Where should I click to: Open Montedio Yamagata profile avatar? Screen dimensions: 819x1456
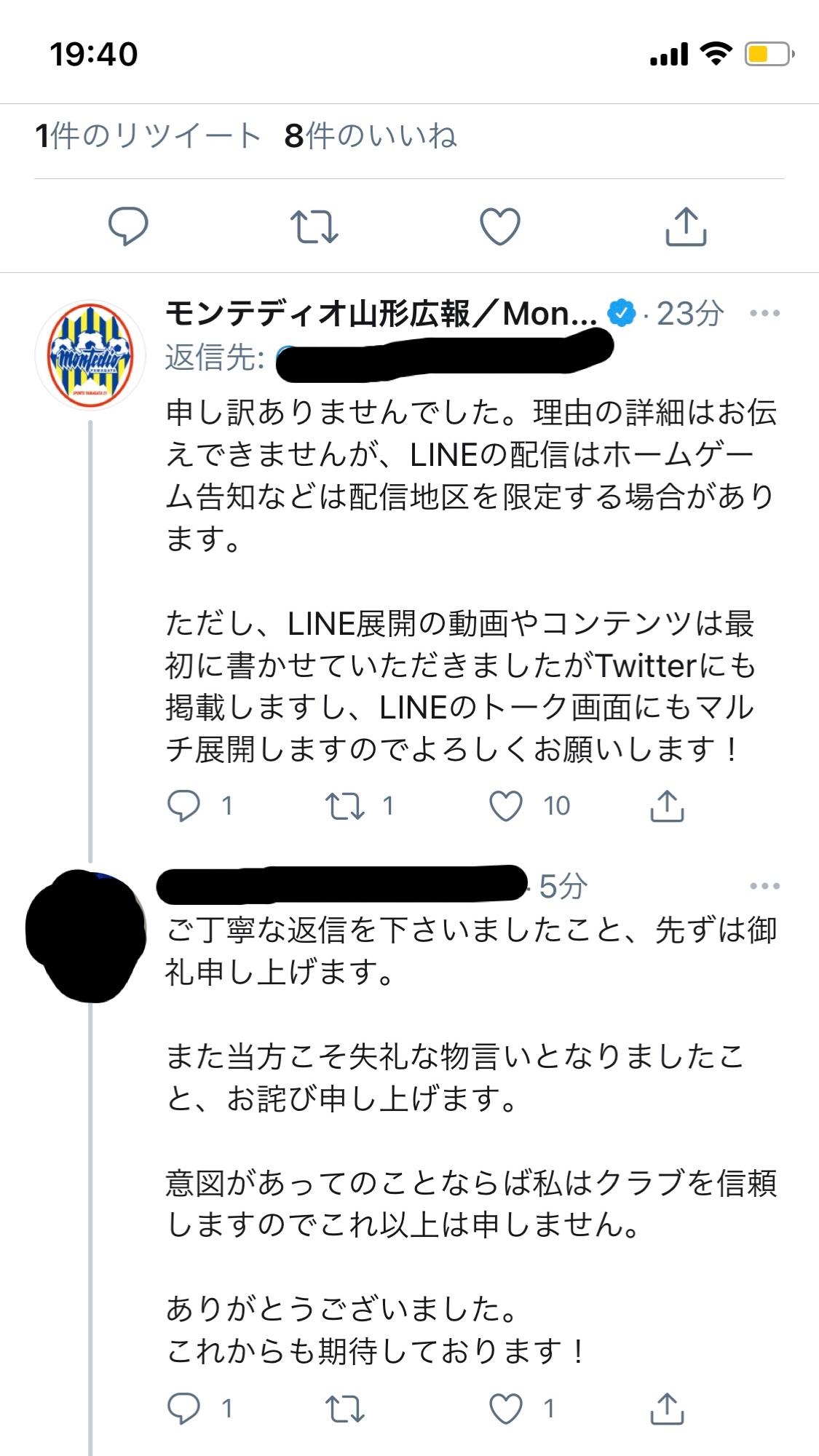(90, 355)
